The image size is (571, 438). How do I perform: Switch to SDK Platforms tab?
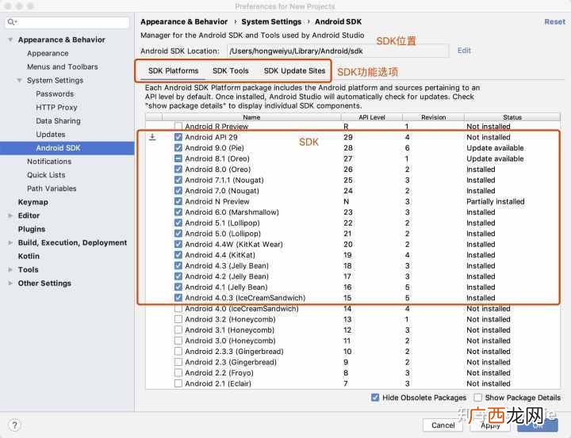pos(174,70)
